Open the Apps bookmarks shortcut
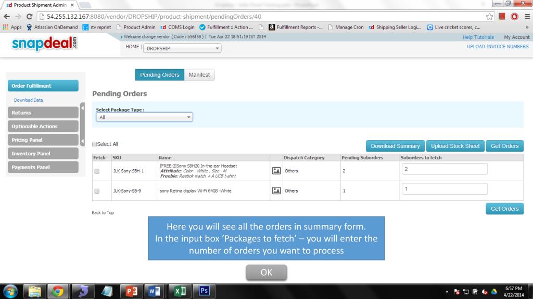533x299 pixels. coord(12,27)
